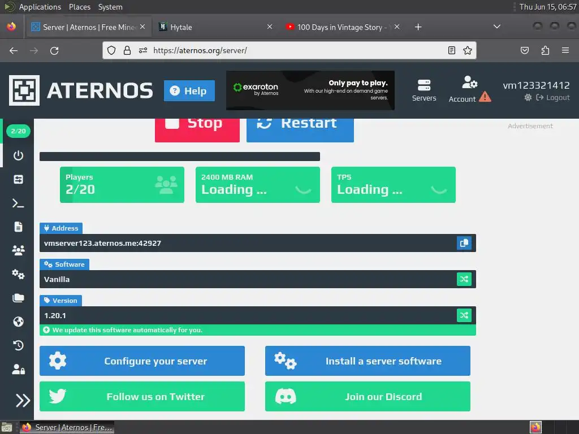This screenshot has width=579, height=434.
Task: Click the Aternos logo icon
Action: click(x=24, y=90)
